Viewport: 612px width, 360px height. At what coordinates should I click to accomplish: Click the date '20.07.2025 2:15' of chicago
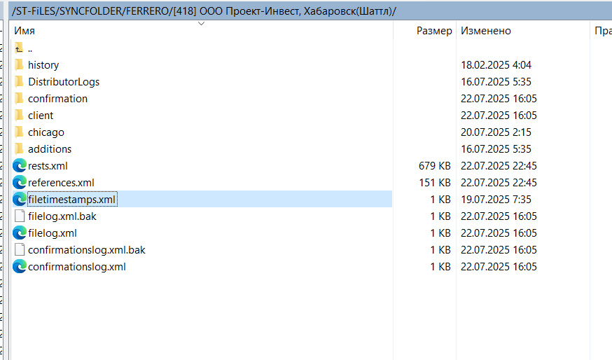[496, 132]
